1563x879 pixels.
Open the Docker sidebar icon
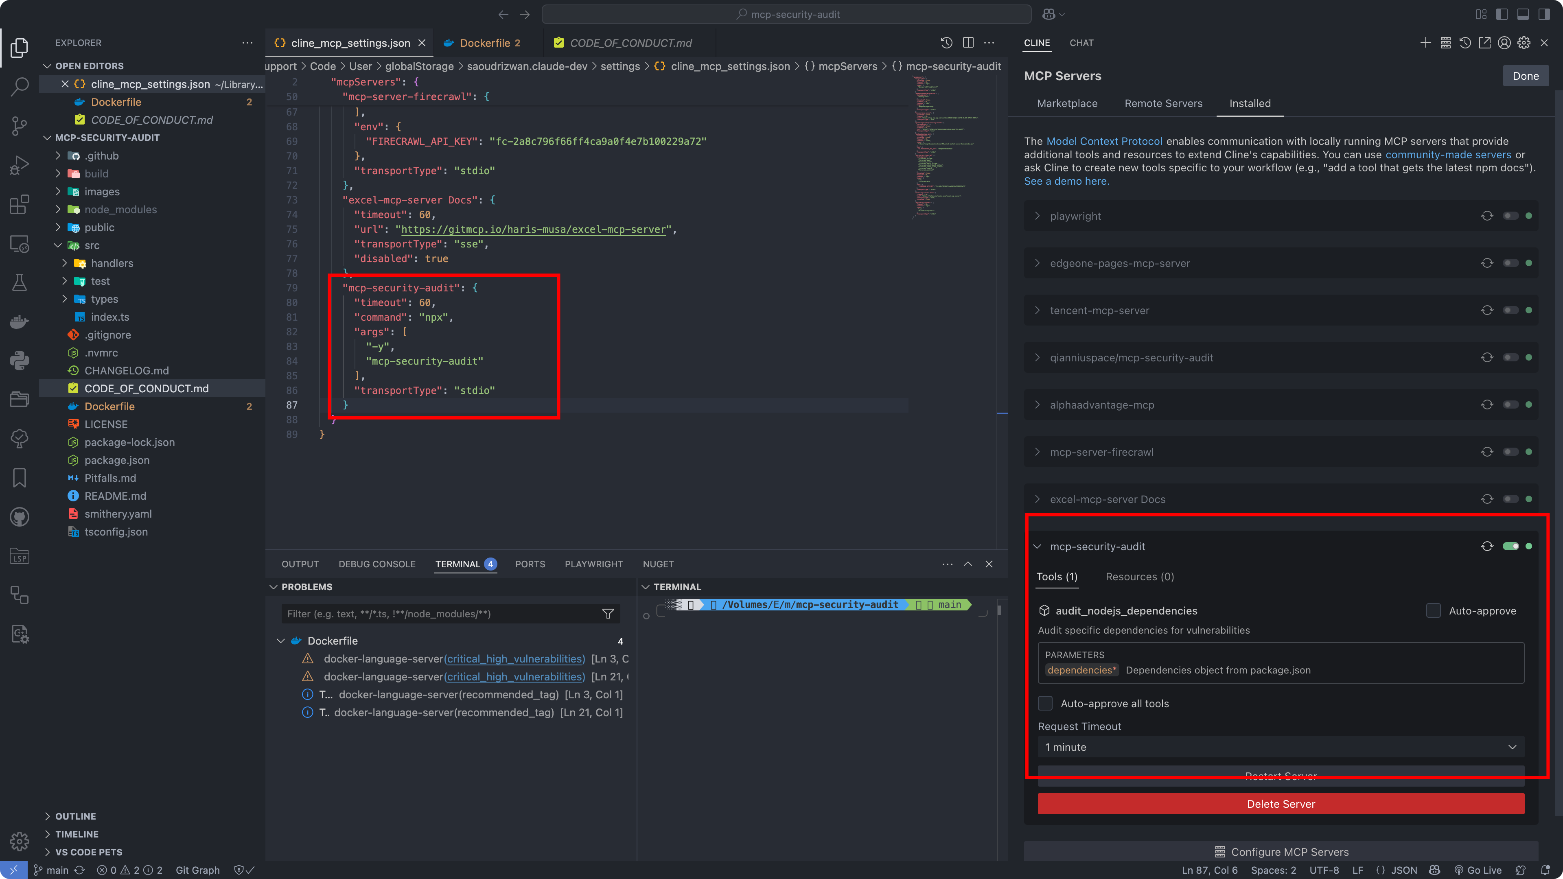point(20,321)
